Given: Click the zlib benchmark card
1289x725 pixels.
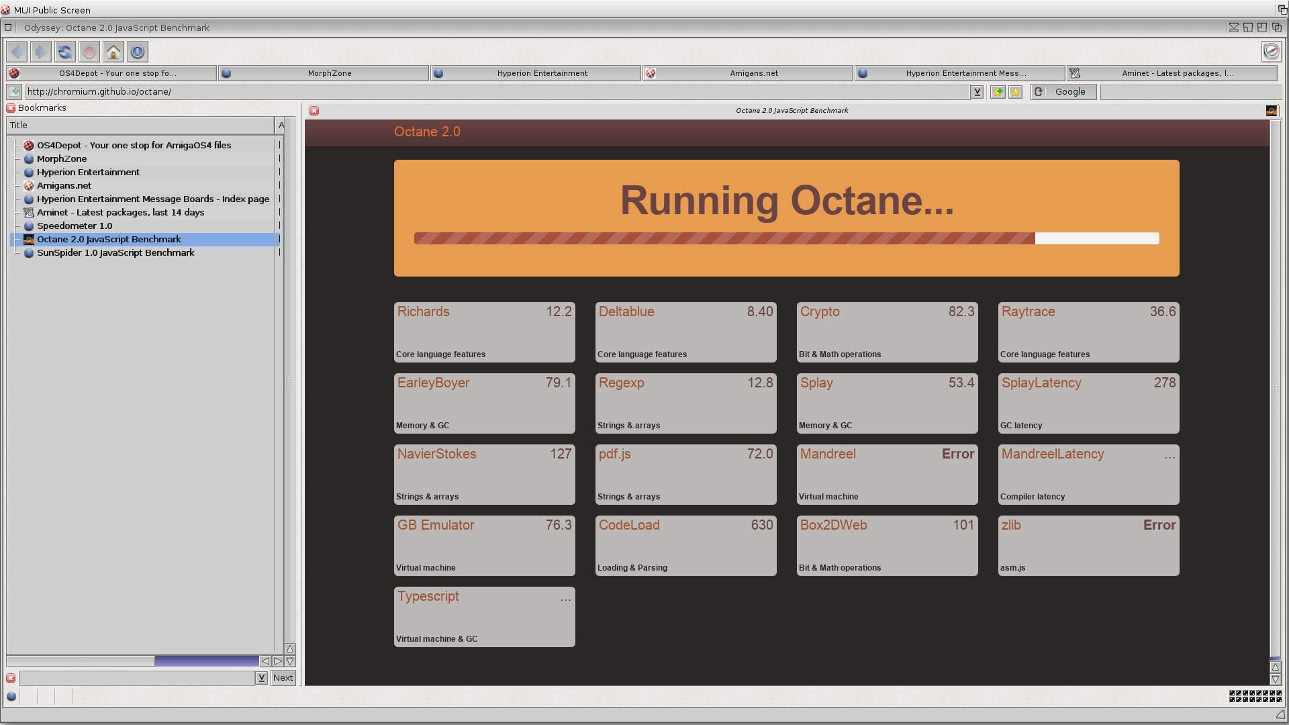Looking at the screenshot, I should point(1088,545).
